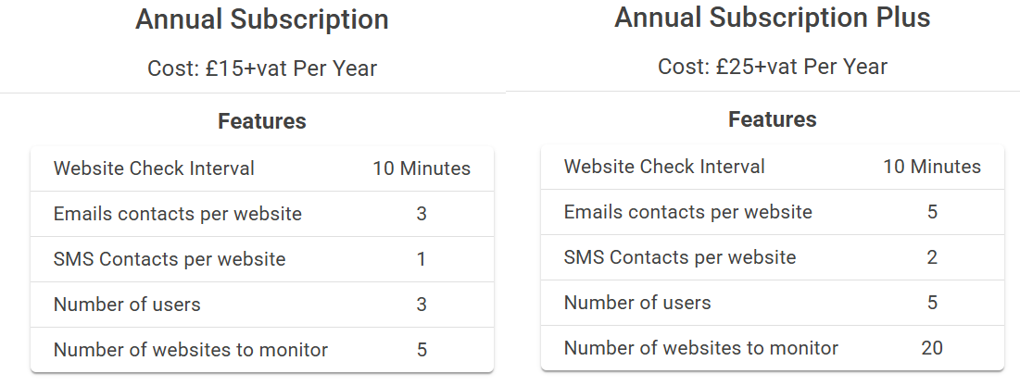Click the value 20 for websites to monitor

pyautogui.click(x=932, y=348)
